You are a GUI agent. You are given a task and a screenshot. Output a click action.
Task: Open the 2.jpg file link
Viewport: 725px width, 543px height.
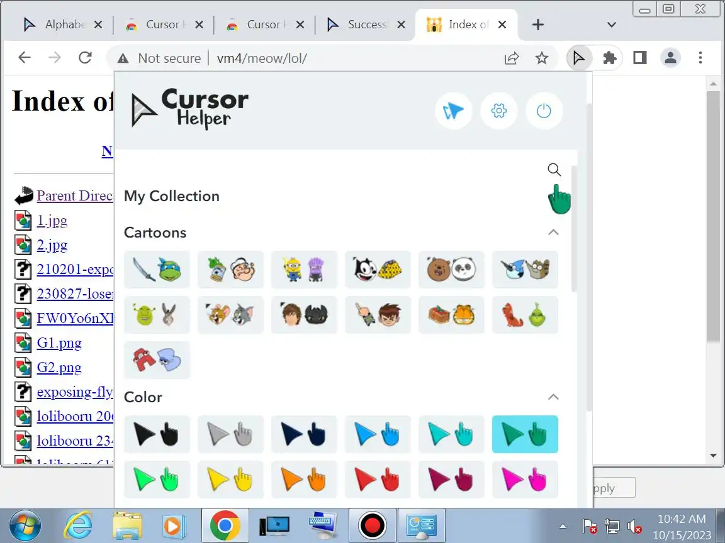[52, 244]
